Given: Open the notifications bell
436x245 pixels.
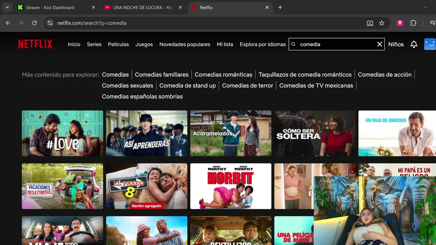Looking at the screenshot, I should coord(414,44).
